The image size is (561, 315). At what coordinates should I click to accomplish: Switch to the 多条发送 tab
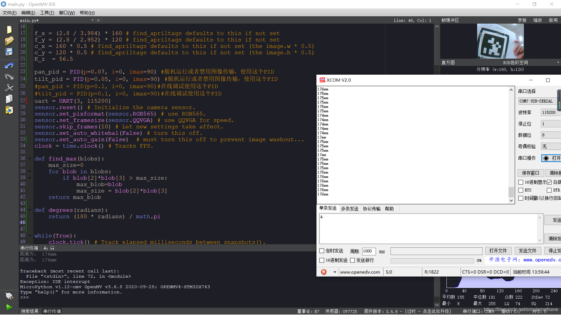tap(349, 209)
